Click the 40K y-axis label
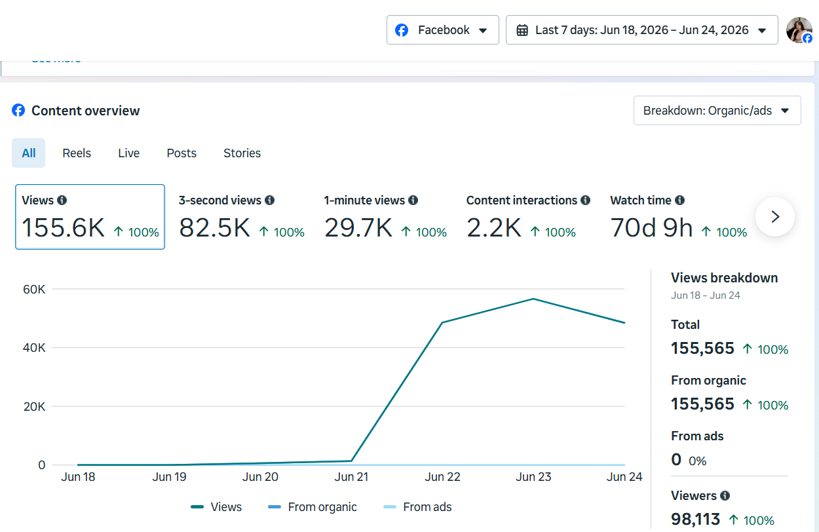Image resolution: width=819 pixels, height=532 pixels. click(x=33, y=348)
